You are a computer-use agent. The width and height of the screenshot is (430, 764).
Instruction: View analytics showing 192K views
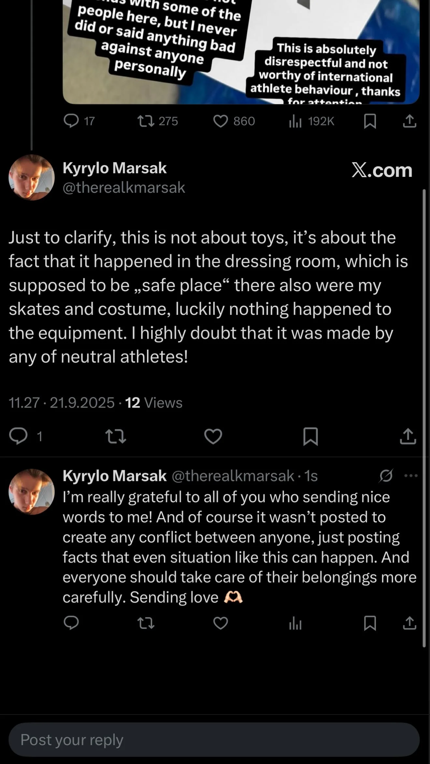295,121
